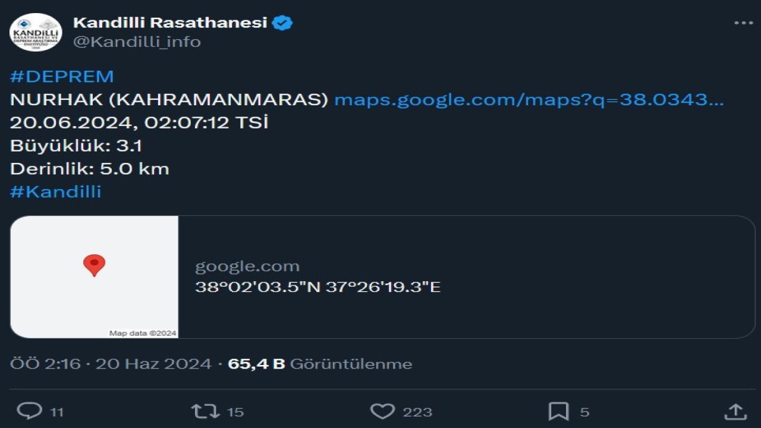Click the 20 Haz 2024 timestamp
Screen dimensions: 761x428
pos(153,363)
